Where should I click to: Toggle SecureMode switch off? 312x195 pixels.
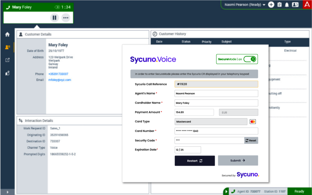[x=250, y=59]
